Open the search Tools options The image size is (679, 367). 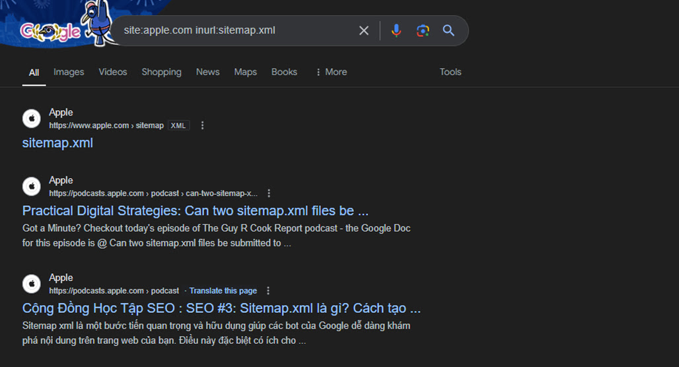coord(450,72)
